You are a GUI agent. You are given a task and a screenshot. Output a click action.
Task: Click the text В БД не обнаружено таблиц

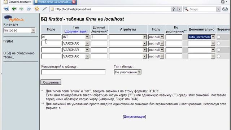pyautogui.click(x=19, y=55)
